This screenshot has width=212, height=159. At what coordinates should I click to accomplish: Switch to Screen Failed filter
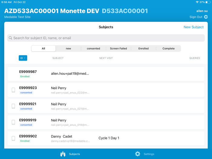118,48
